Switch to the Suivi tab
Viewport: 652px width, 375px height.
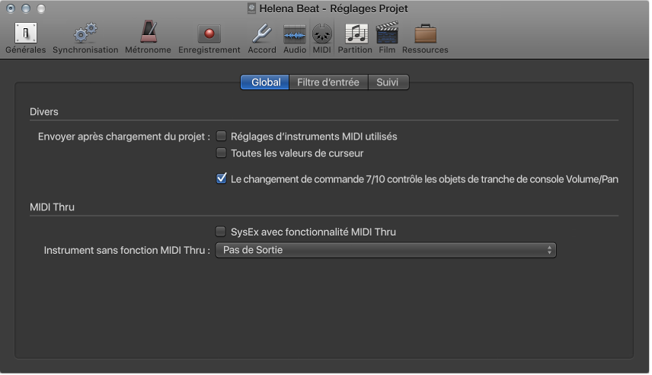pyautogui.click(x=388, y=82)
